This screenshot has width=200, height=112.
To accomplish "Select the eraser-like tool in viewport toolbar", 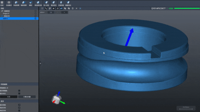I will [50, 8].
